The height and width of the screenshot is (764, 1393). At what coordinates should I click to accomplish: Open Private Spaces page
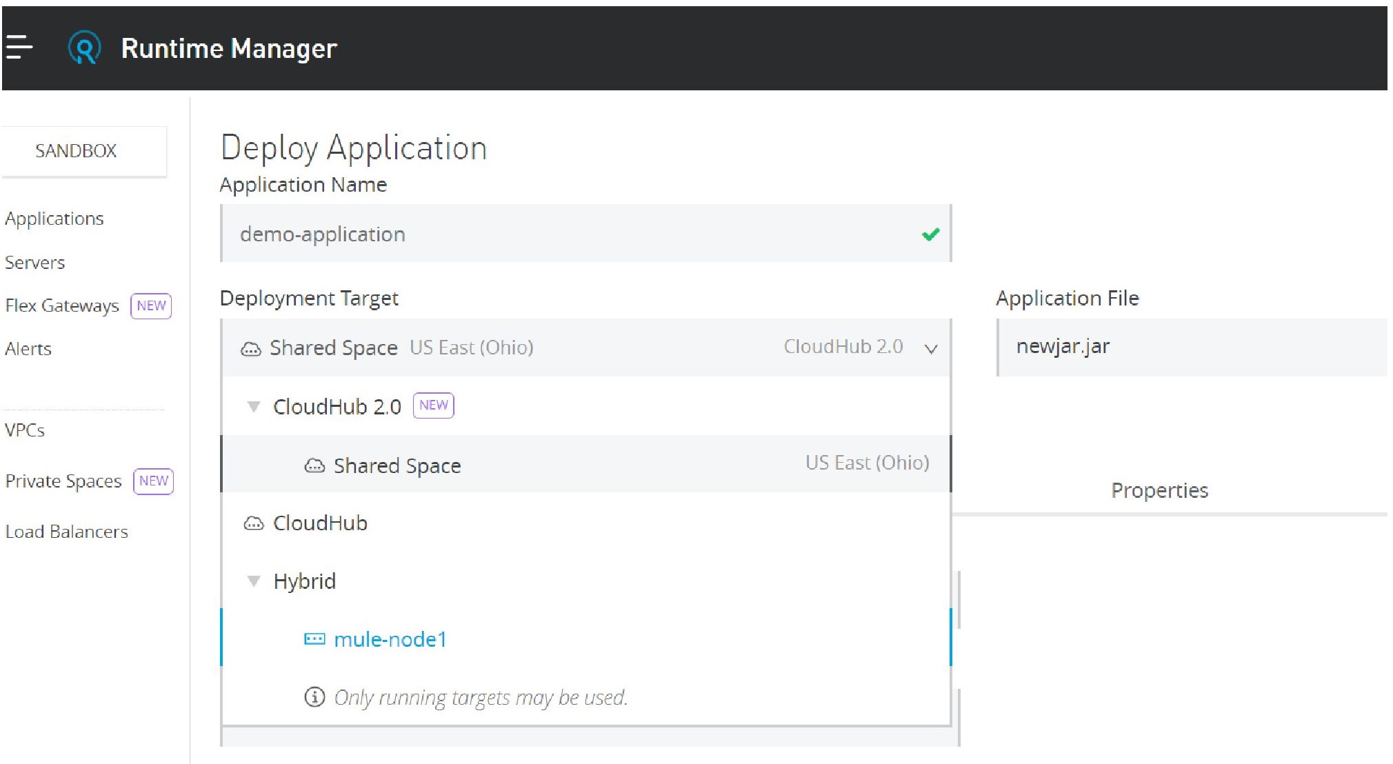[63, 481]
